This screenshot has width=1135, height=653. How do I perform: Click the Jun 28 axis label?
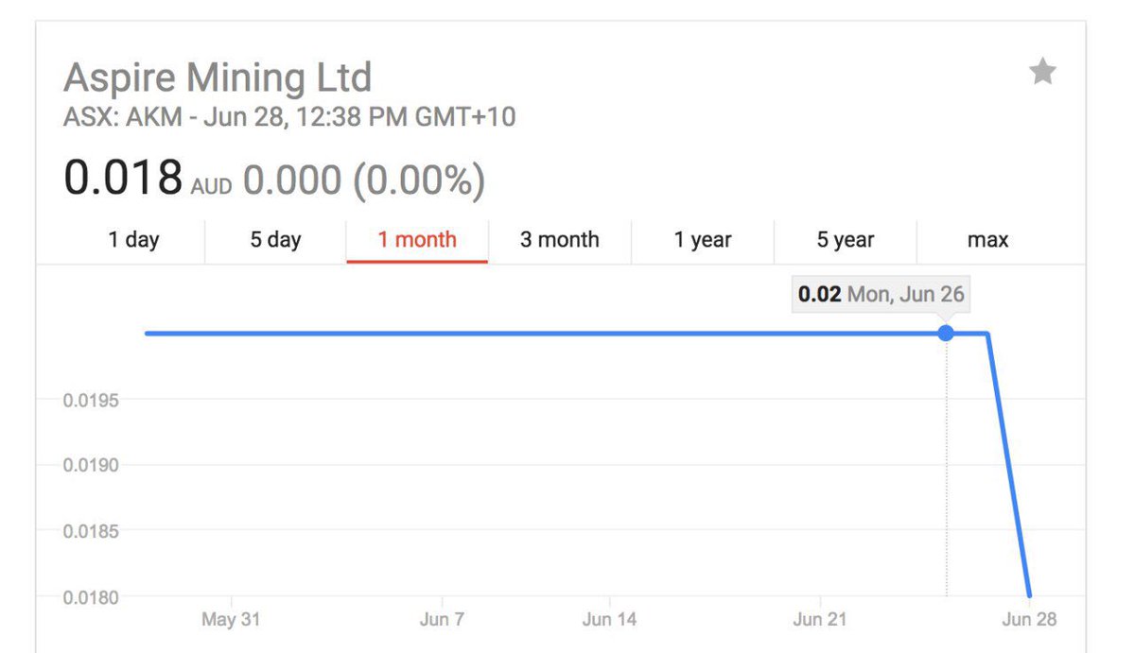coord(1029,620)
